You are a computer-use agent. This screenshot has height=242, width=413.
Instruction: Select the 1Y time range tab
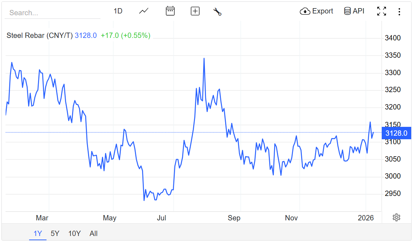(38, 233)
